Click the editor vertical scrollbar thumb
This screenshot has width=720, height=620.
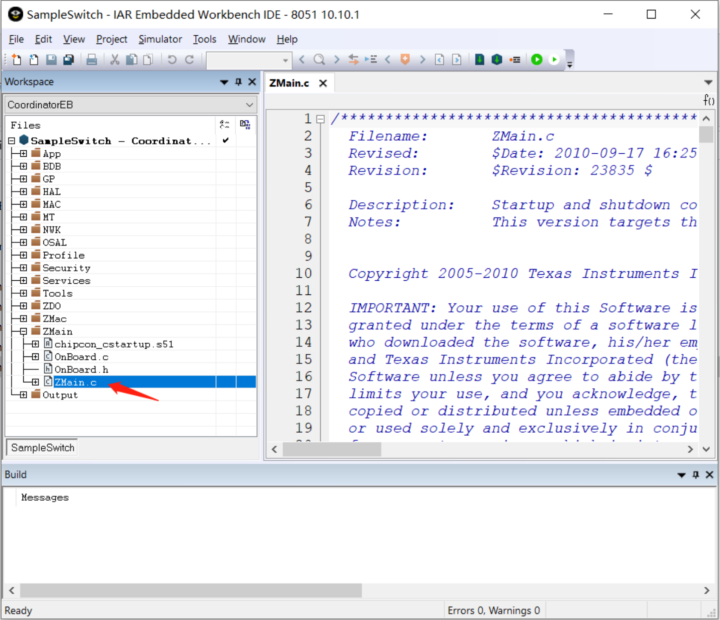point(706,134)
